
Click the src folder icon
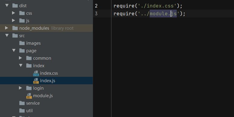coord(15,35)
